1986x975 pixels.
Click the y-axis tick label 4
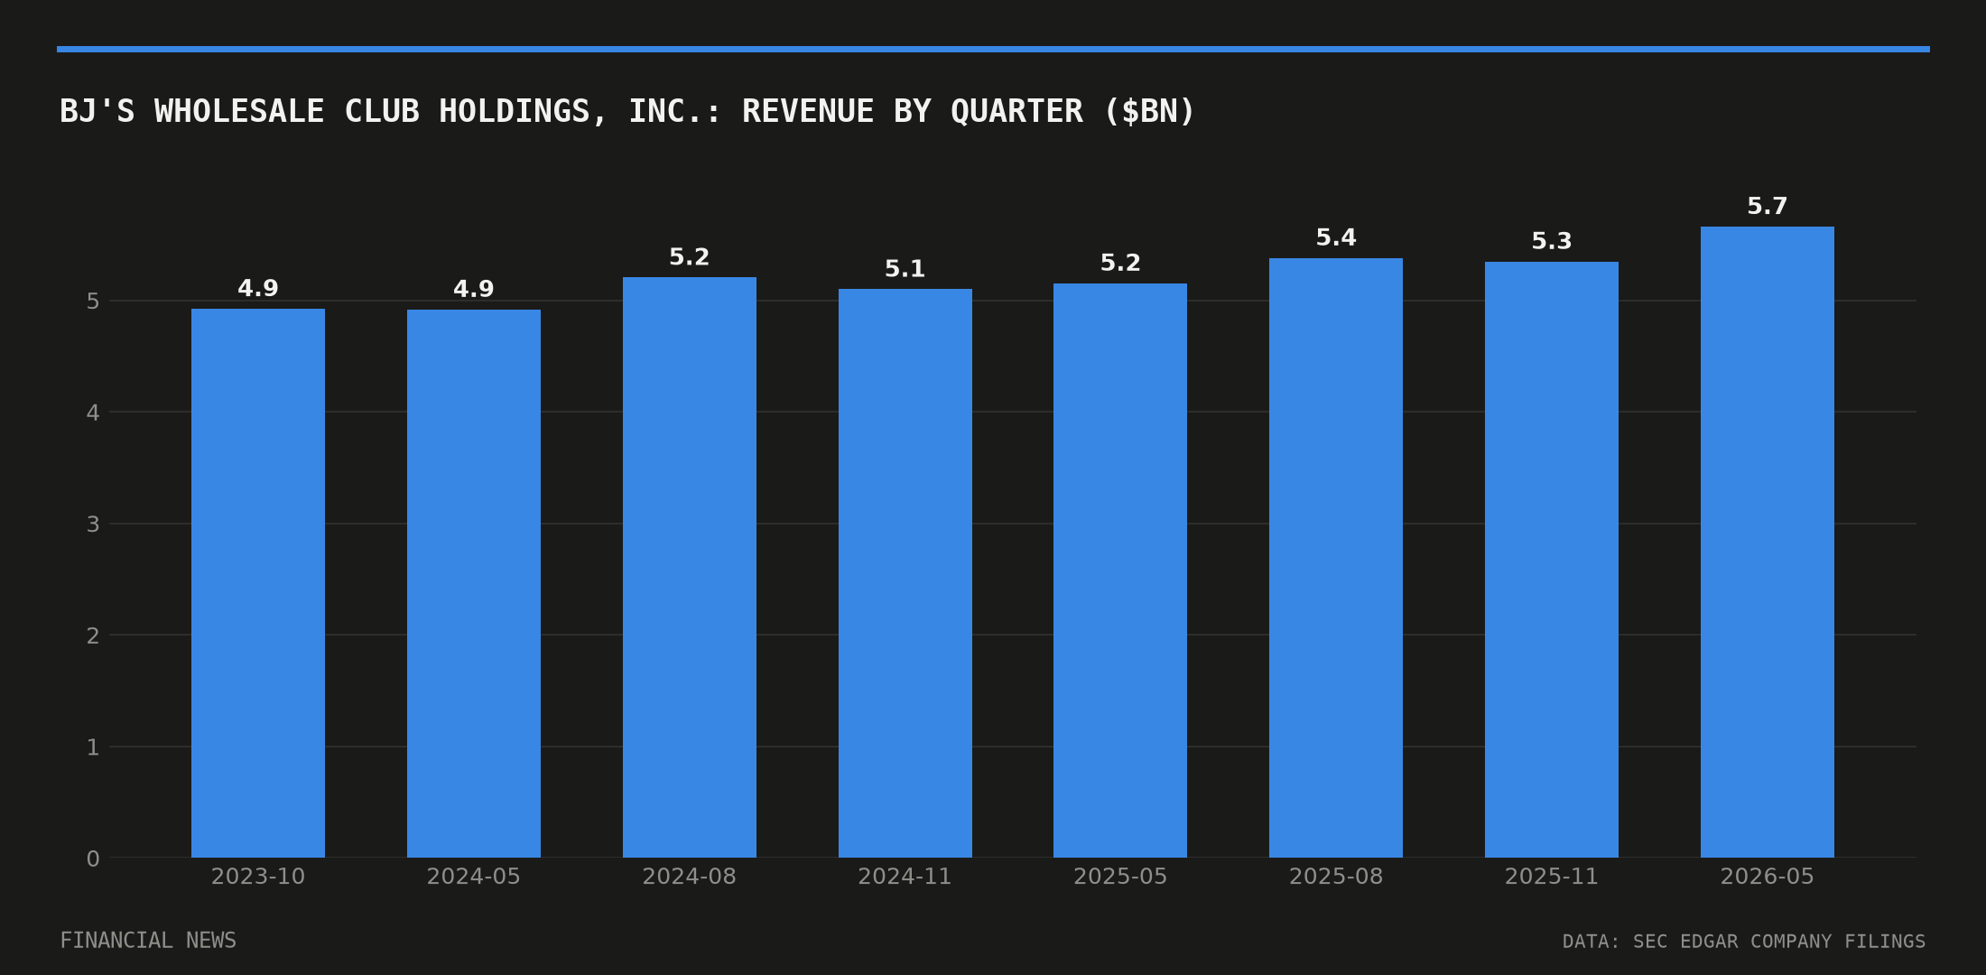tap(93, 413)
